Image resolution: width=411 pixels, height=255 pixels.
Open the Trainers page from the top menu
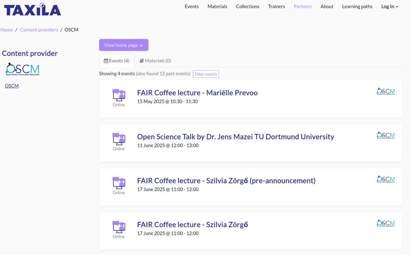[x=277, y=7]
